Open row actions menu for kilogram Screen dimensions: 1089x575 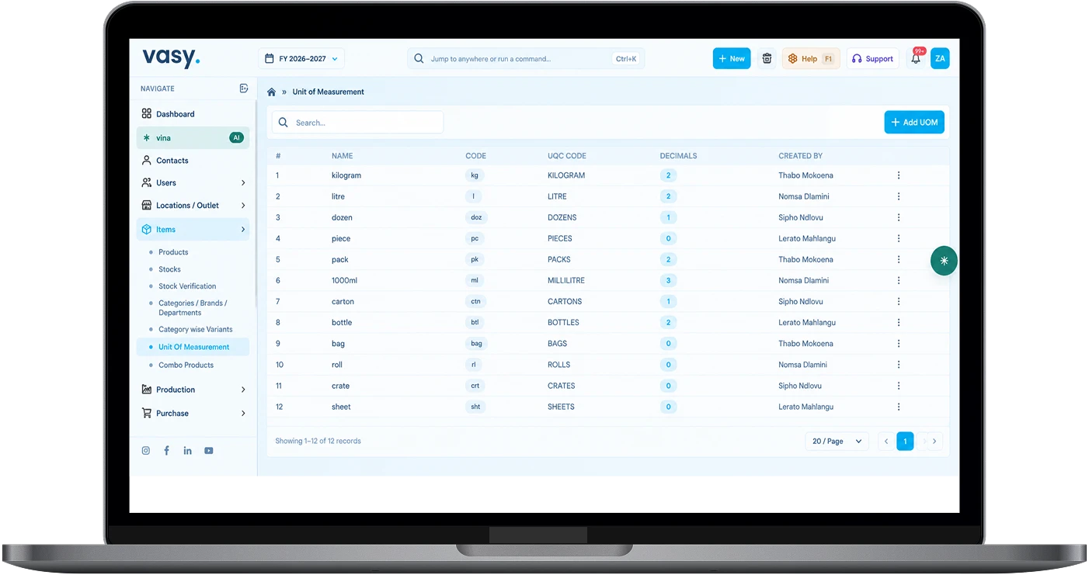899,175
